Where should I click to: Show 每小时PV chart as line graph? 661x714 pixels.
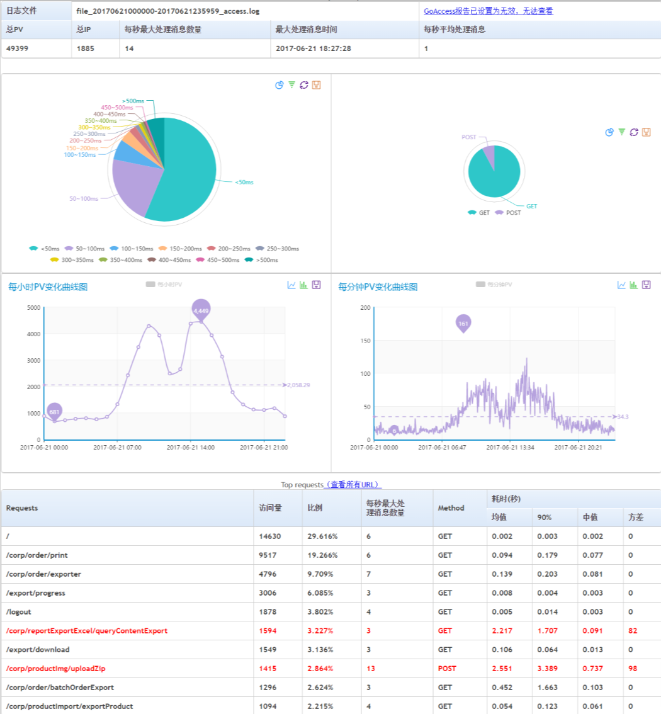[x=292, y=285]
